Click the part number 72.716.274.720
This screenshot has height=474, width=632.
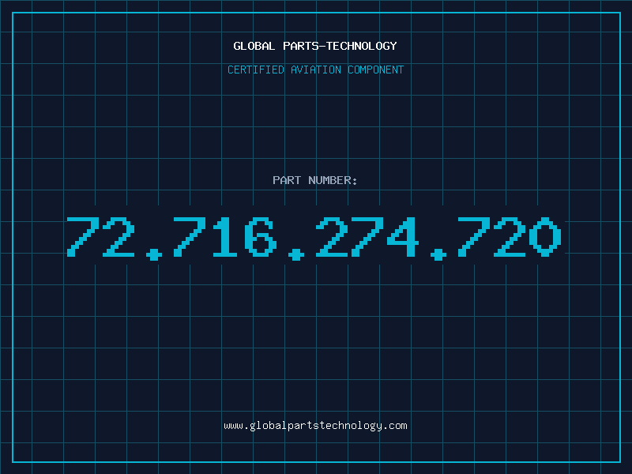coord(314,238)
